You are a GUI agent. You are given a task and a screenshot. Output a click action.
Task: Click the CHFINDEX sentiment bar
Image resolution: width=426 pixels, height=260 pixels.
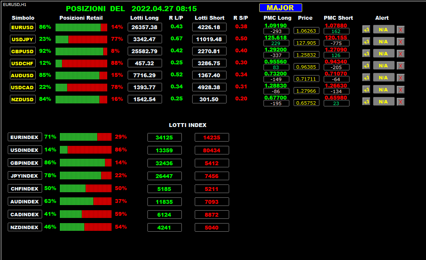pyautogui.click(x=86, y=188)
